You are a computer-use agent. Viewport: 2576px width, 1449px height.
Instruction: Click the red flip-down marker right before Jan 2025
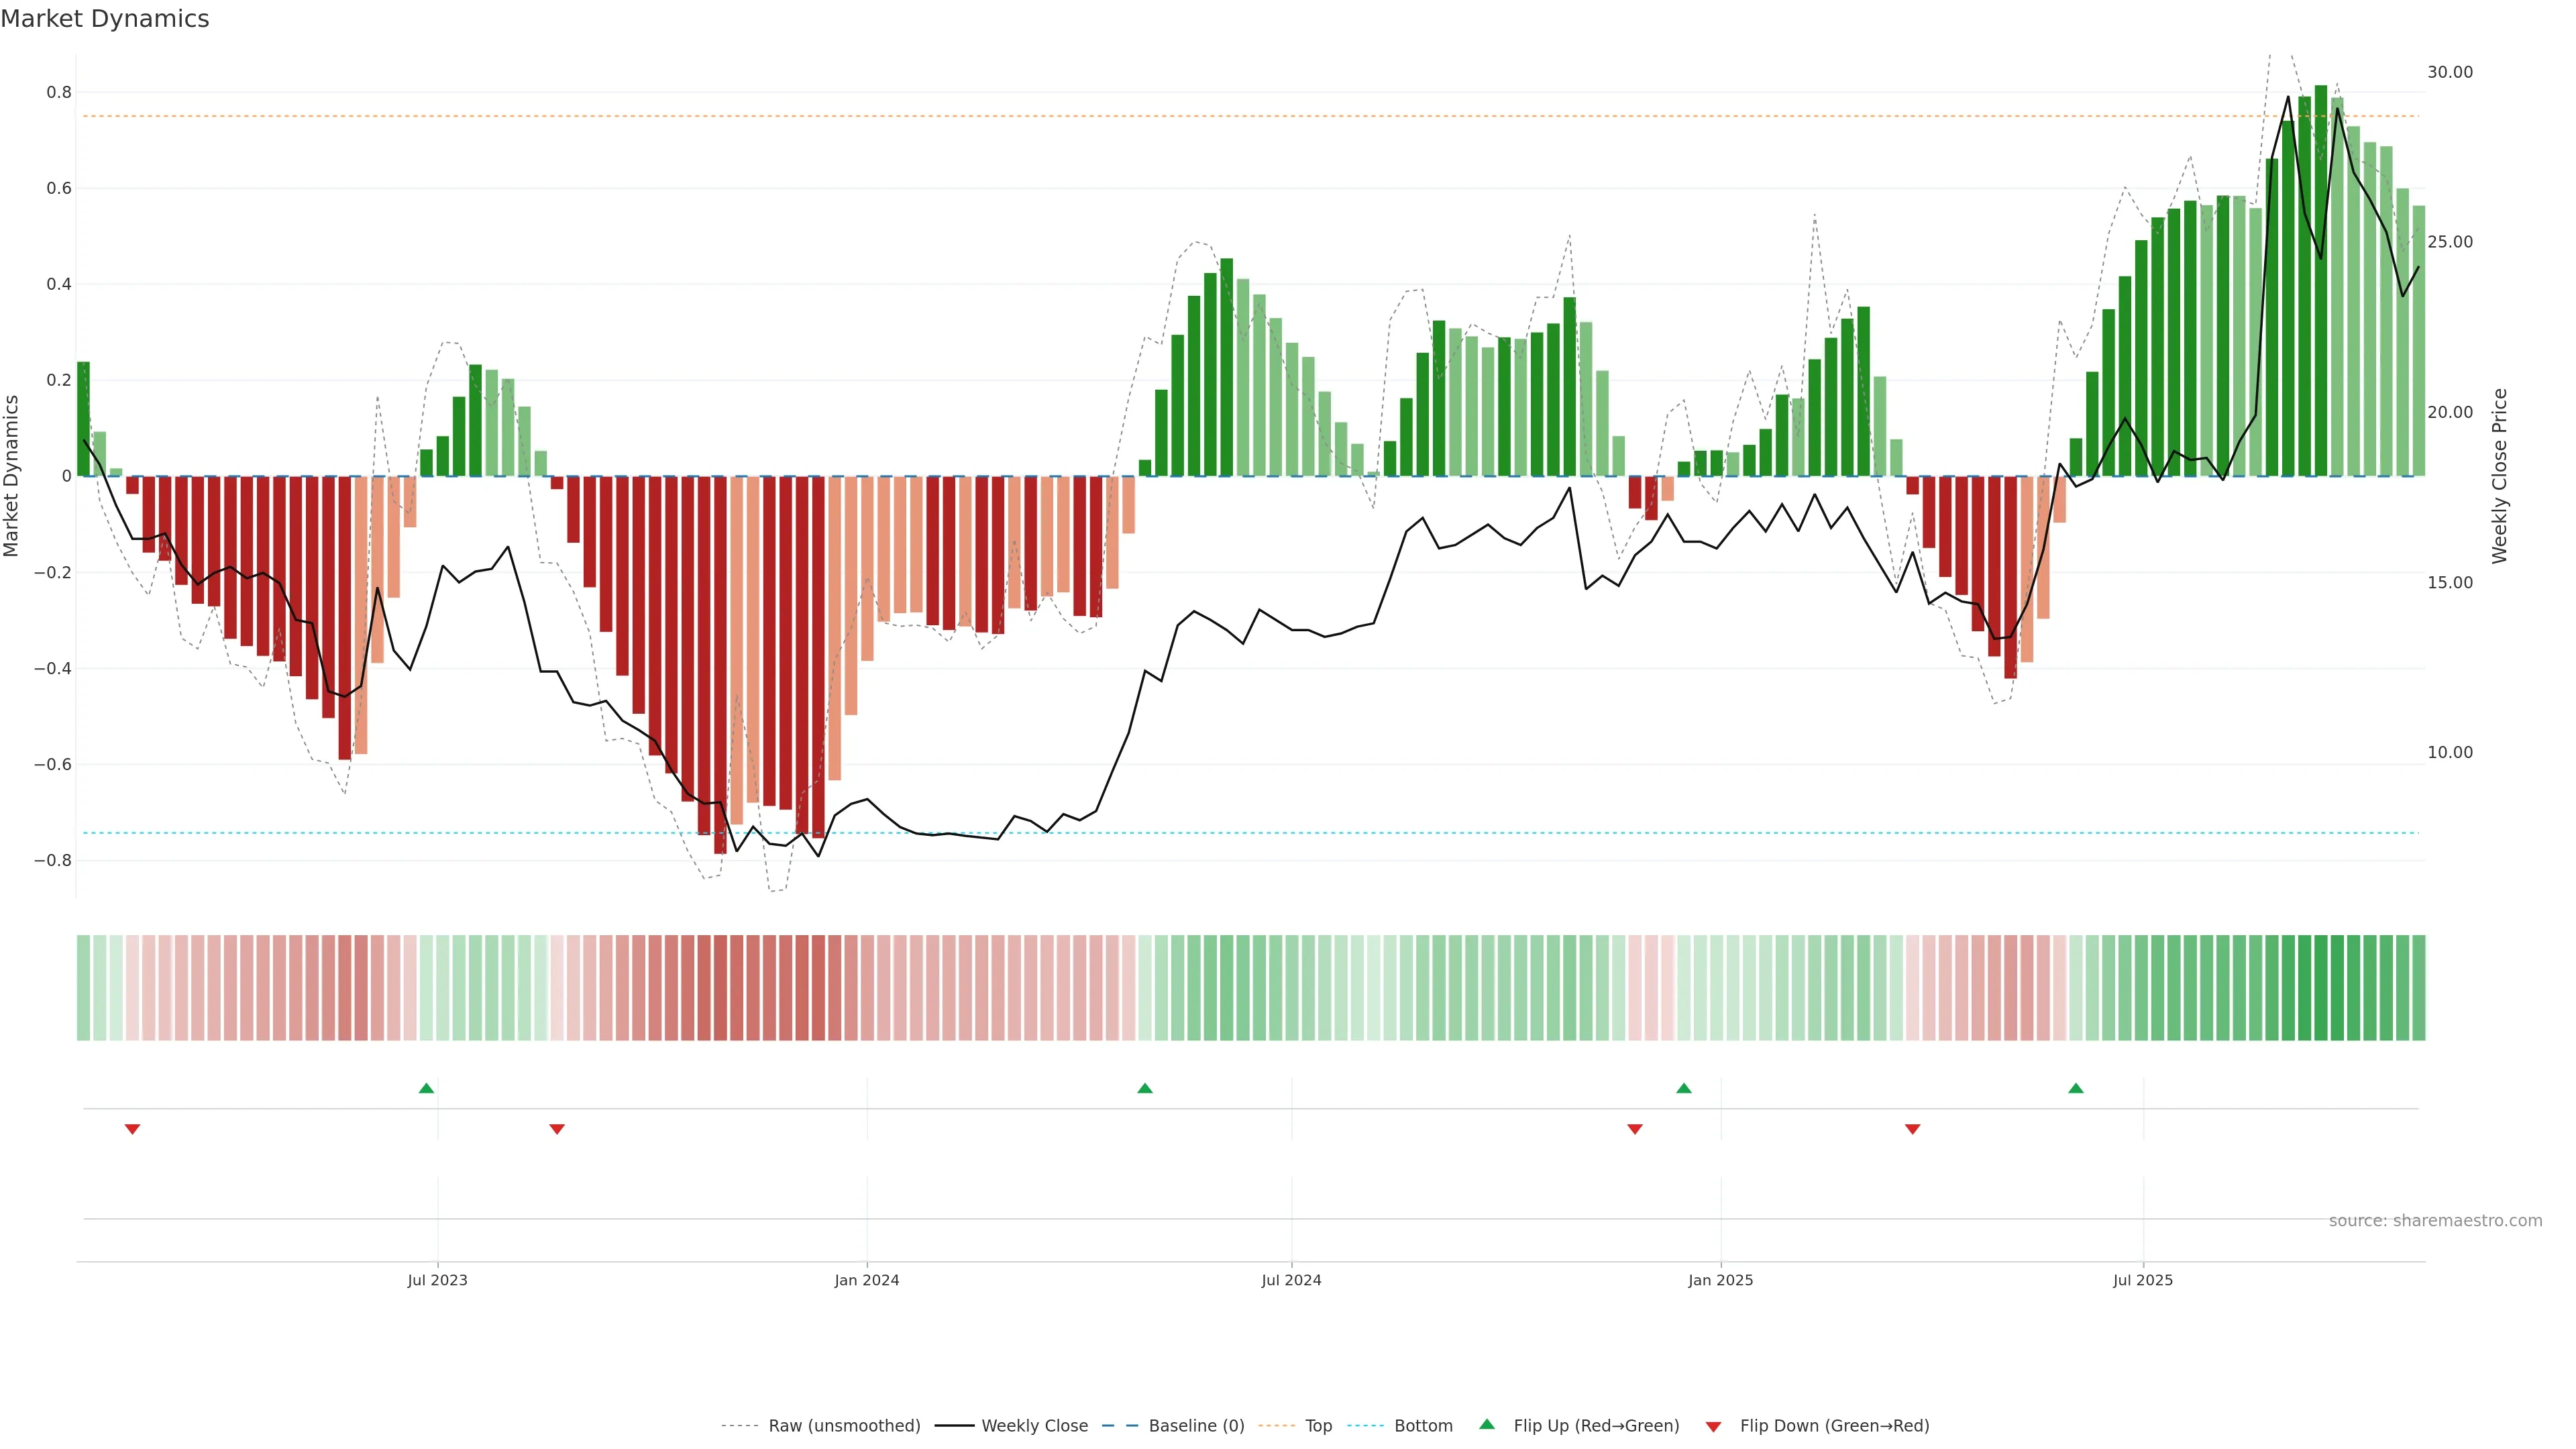click(1635, 1129)
